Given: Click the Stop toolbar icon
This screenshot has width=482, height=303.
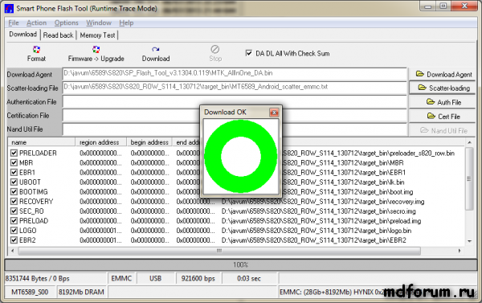Looking at the screenshot, I should (214, 49).
